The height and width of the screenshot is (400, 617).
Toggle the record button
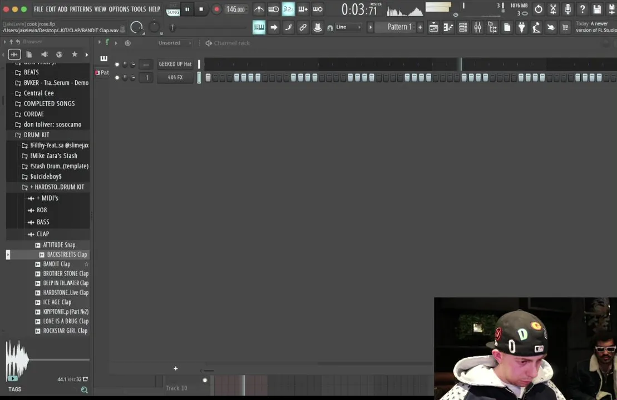[x=216, y=9]
